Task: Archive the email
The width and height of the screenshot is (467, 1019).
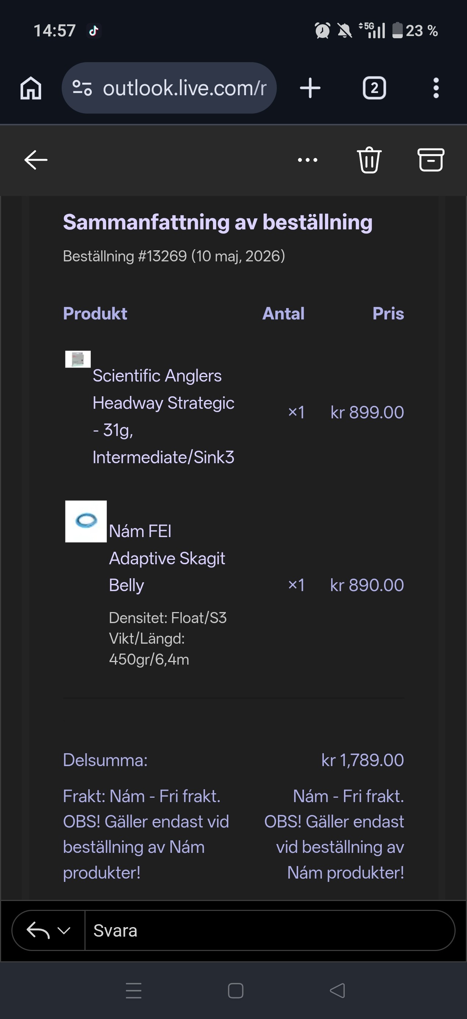Action: pos(431,160)
